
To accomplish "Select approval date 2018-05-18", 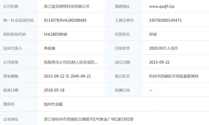I will [54, 90].
